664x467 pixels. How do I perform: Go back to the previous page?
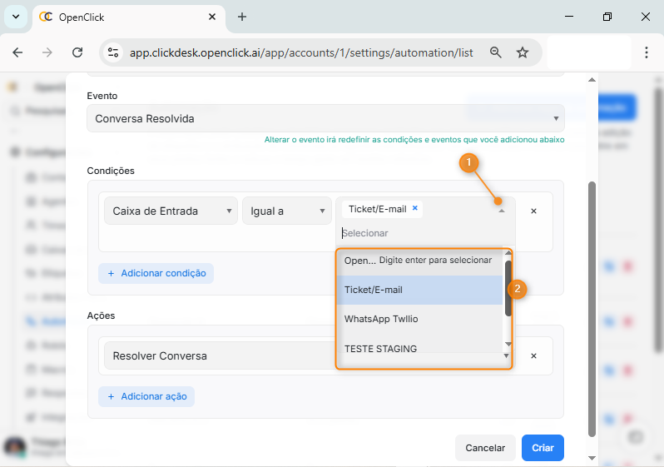(x=18, y=52)
